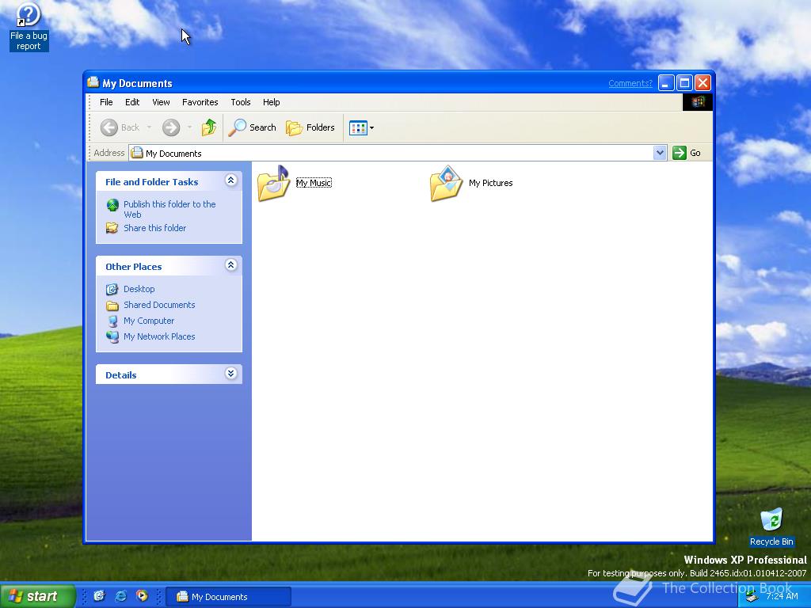Viewport: 811px width, 608px height.
Task: Click the taskbar clock 7:24 AM
Action: pos(782,596)
